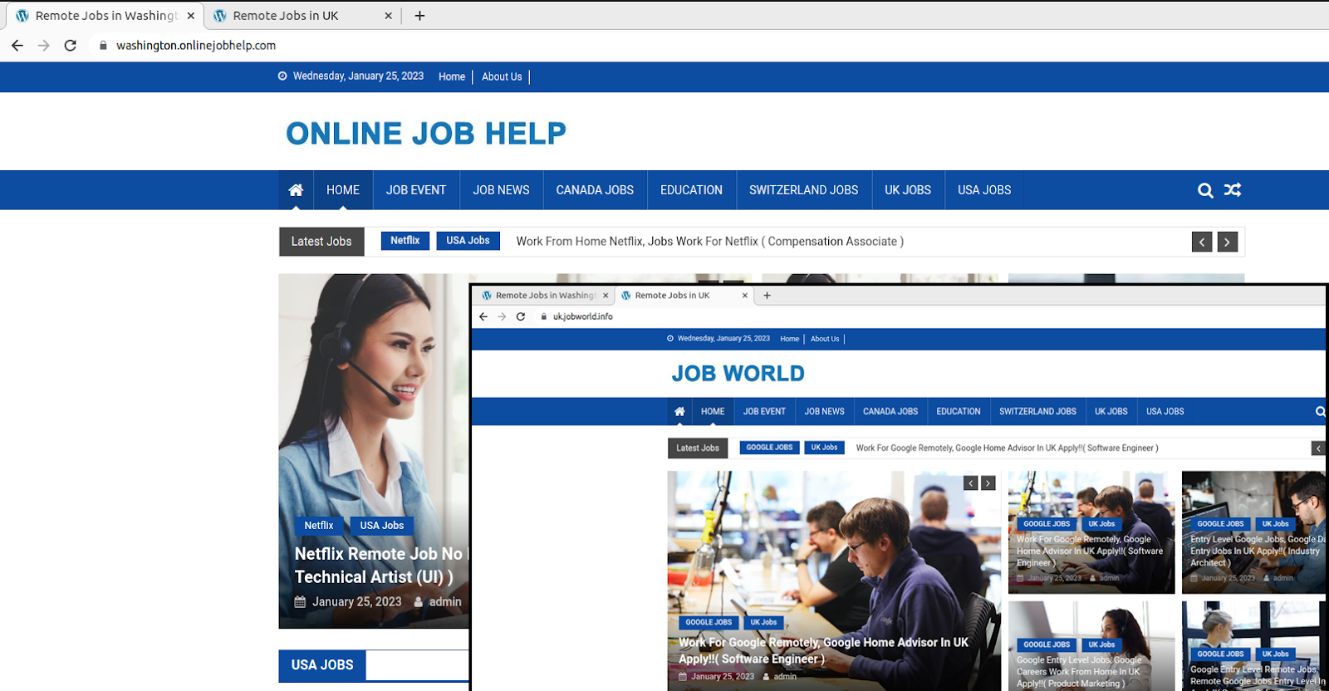Open 'Entry Level Google Jobs' Industry Architect card title

tap(1257, 551)
